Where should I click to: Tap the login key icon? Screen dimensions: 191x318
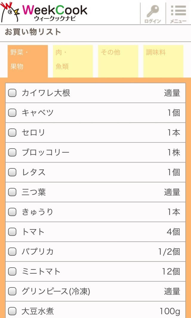tap(153, 13)
